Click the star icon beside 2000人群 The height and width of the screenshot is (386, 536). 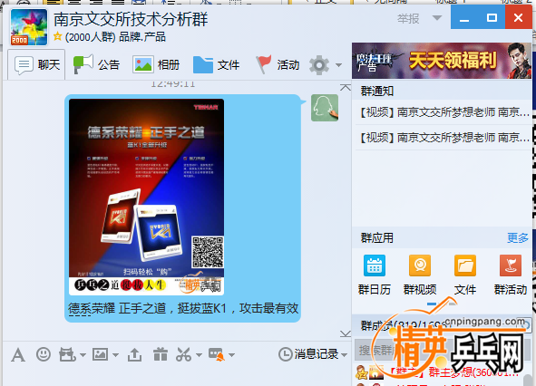58,36
